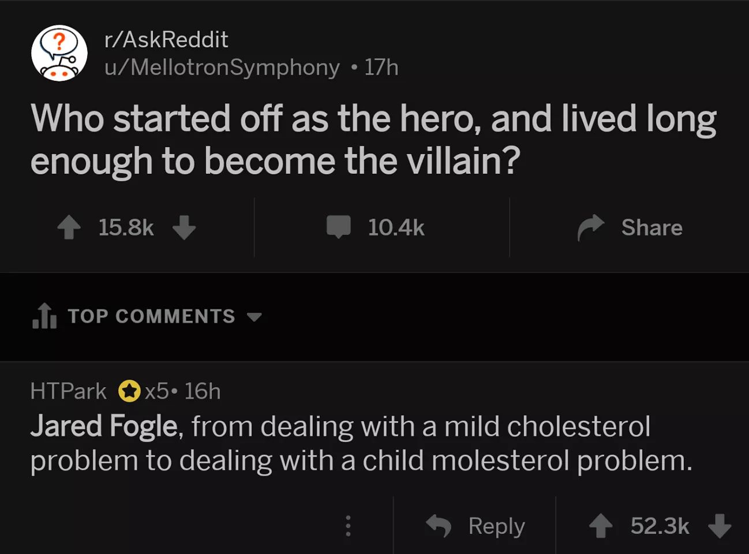
Task: Open the comment three-dot options menu
Action: (x=348, y=526)
